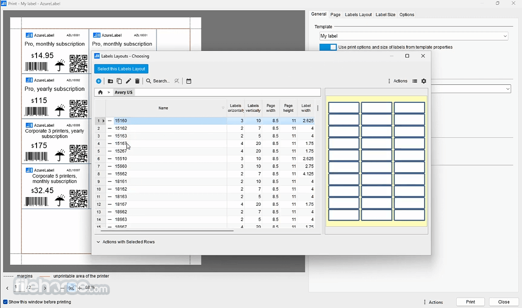
Task: Sort by Page width column header
Action: [x=271, y=108]
